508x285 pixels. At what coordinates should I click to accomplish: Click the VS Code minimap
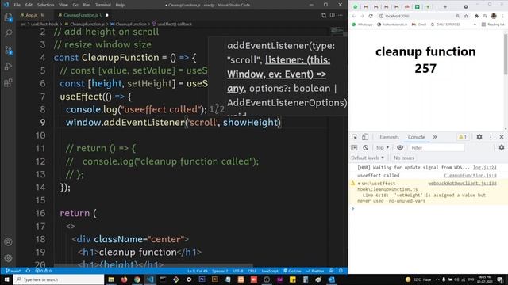(337, 31)
